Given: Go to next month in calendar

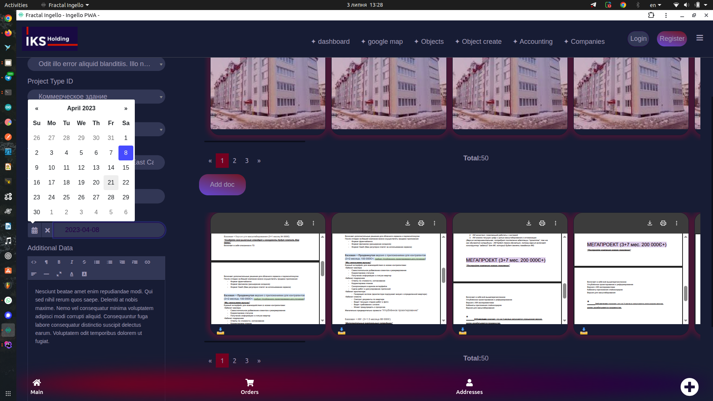Looking at the screenshot, I should pos(126,108).
